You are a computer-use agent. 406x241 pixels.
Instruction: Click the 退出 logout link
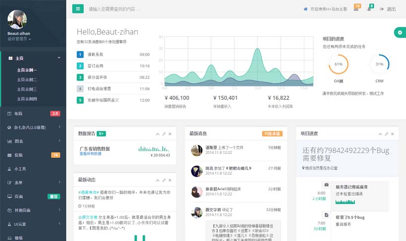(x=388, y=9)
